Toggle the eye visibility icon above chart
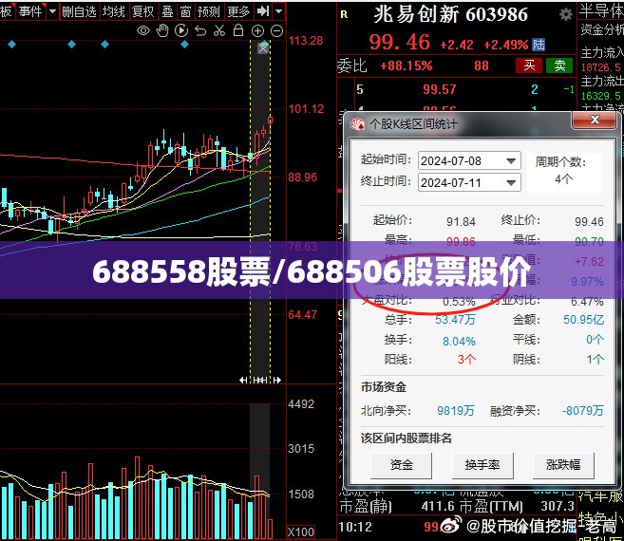 pos(143,30)
